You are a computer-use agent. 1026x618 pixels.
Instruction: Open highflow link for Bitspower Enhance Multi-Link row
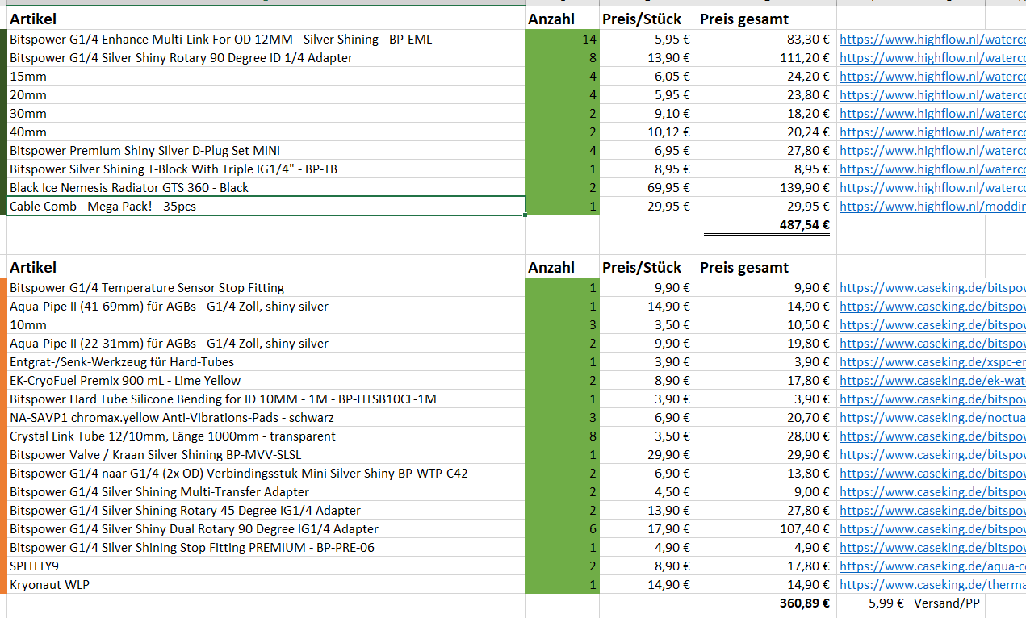(932, 39)
